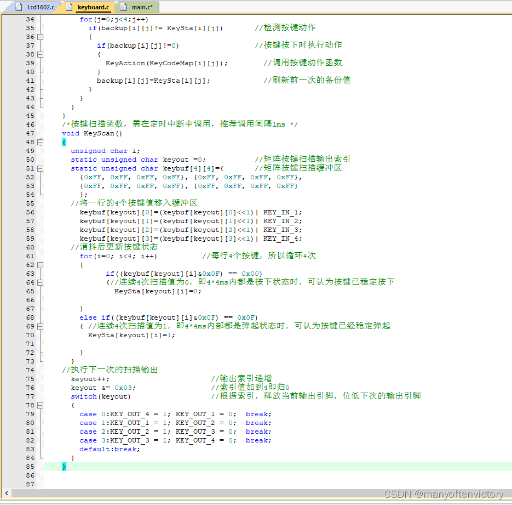Click 'KeySta[keyout][i]=1;' statement
This screenshot has height=505, width=512.
[x=131, y=335]
